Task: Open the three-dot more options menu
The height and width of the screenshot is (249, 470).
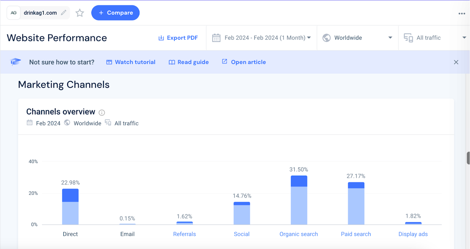Action: pyautogui.click(x=462, y=14)
